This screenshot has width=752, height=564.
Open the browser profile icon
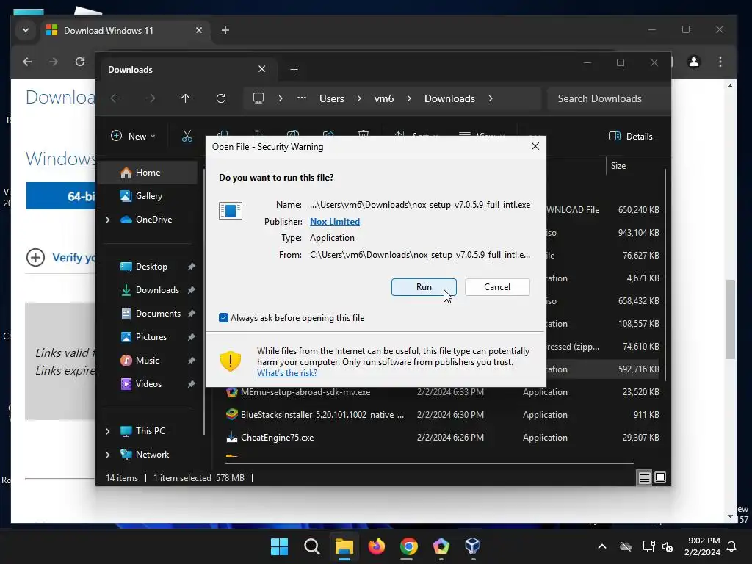[694, 62]
